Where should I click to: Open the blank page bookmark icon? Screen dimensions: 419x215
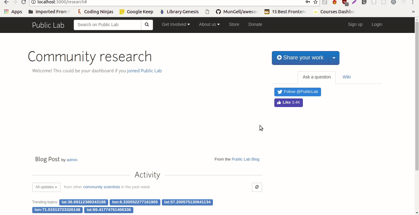[207, 12]
